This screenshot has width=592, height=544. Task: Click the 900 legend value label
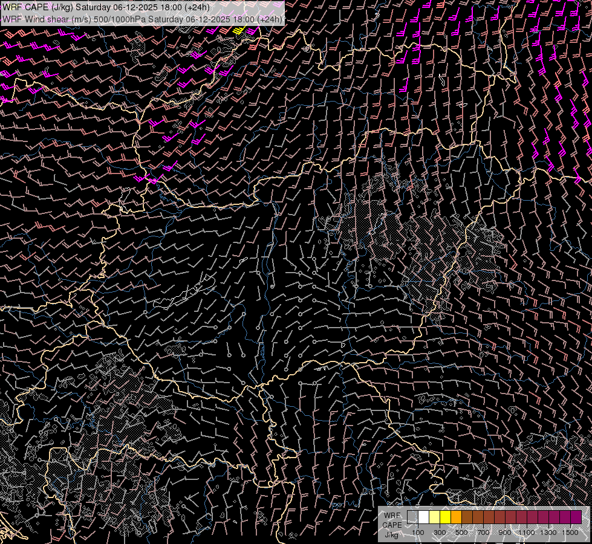505,533
